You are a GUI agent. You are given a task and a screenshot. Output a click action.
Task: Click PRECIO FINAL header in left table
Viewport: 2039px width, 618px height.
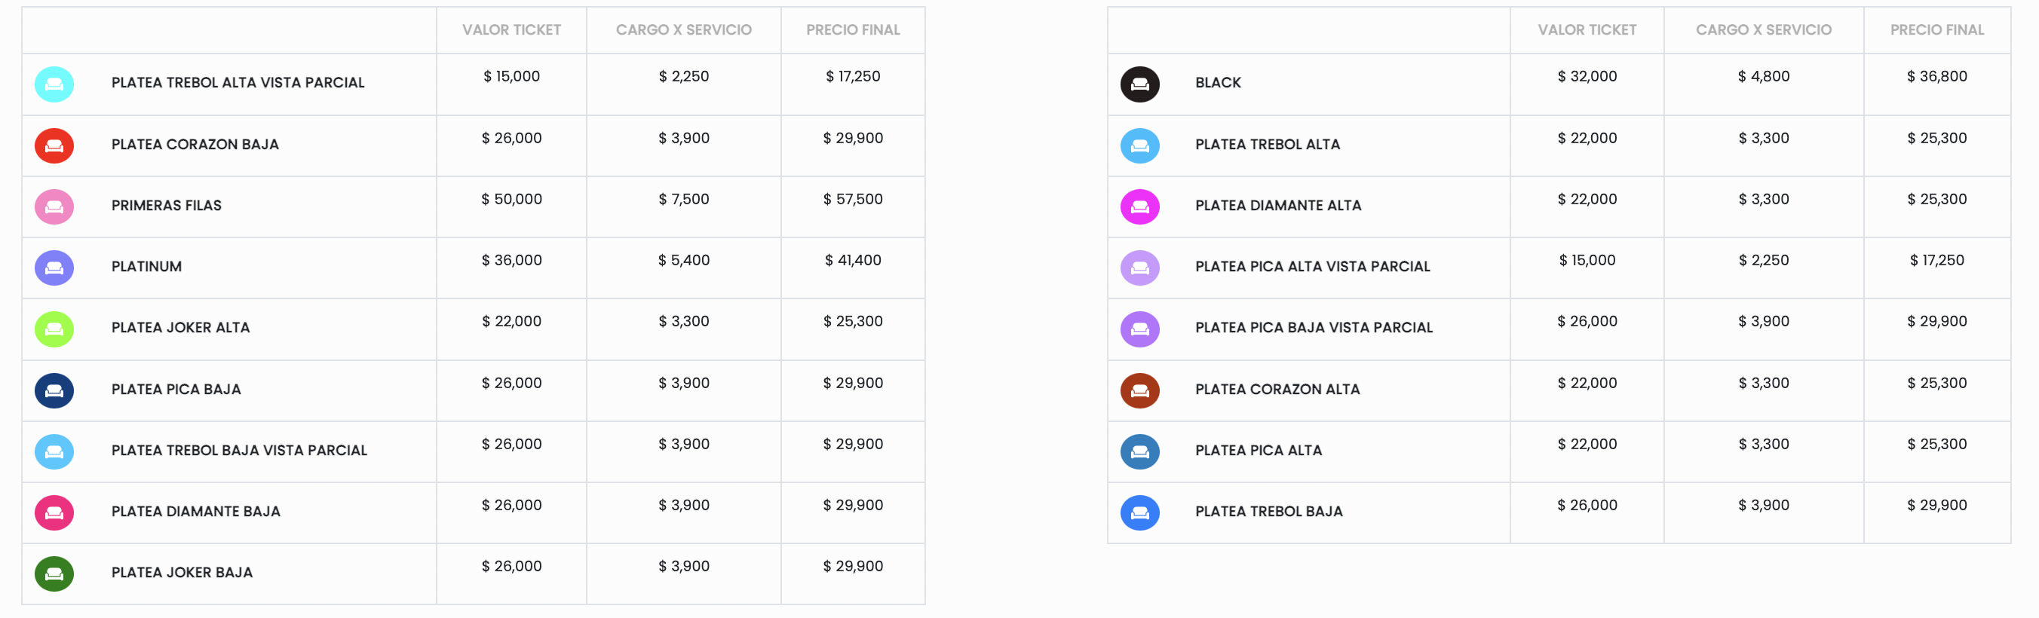click(854, 30)
